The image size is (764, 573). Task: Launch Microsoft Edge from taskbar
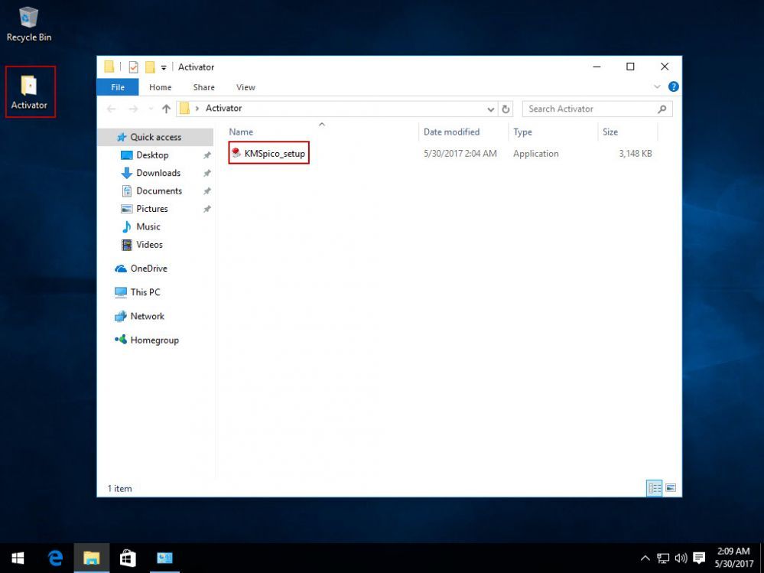55,558
